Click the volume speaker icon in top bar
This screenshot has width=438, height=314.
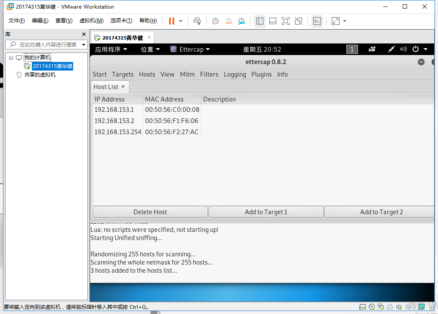403,49
